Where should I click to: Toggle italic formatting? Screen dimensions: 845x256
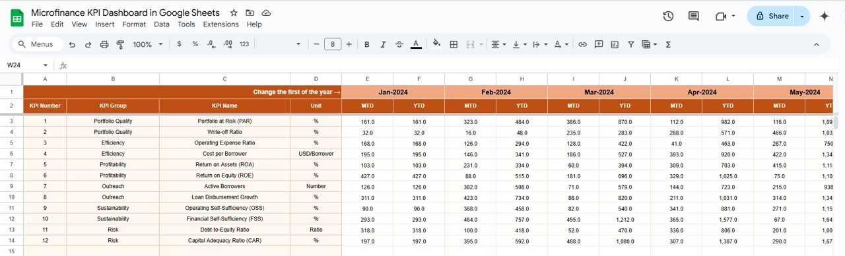(383, 44)
